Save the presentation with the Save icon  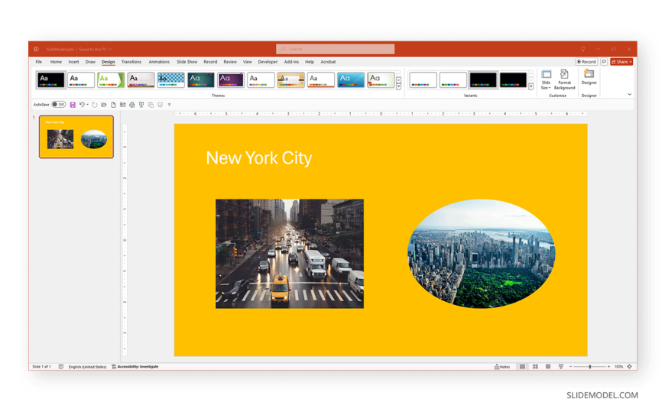tap(73, 105)
